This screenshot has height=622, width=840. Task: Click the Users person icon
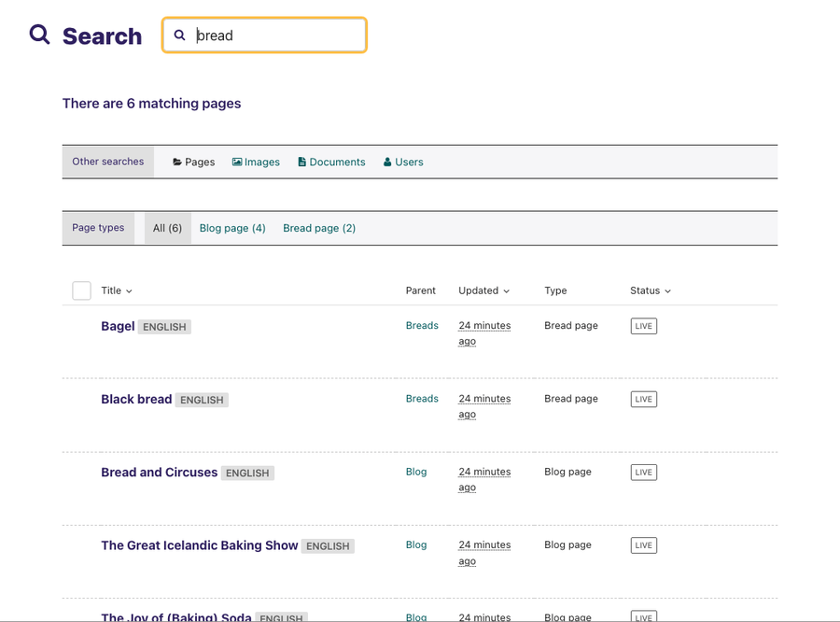pos(387,162)
